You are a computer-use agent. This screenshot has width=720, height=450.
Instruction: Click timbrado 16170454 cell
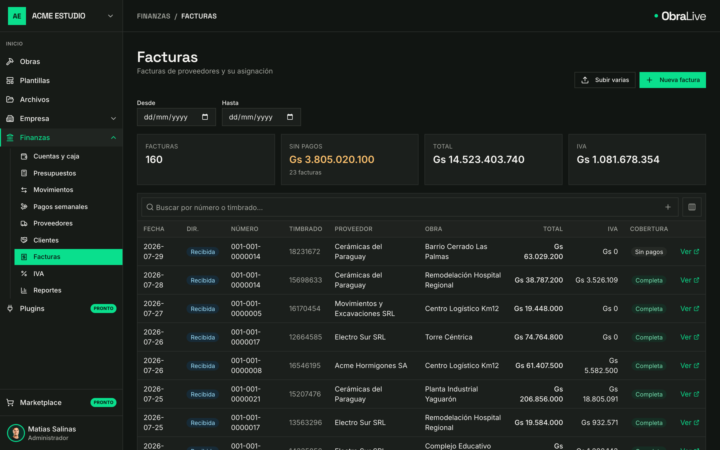(x=305, y=308)
